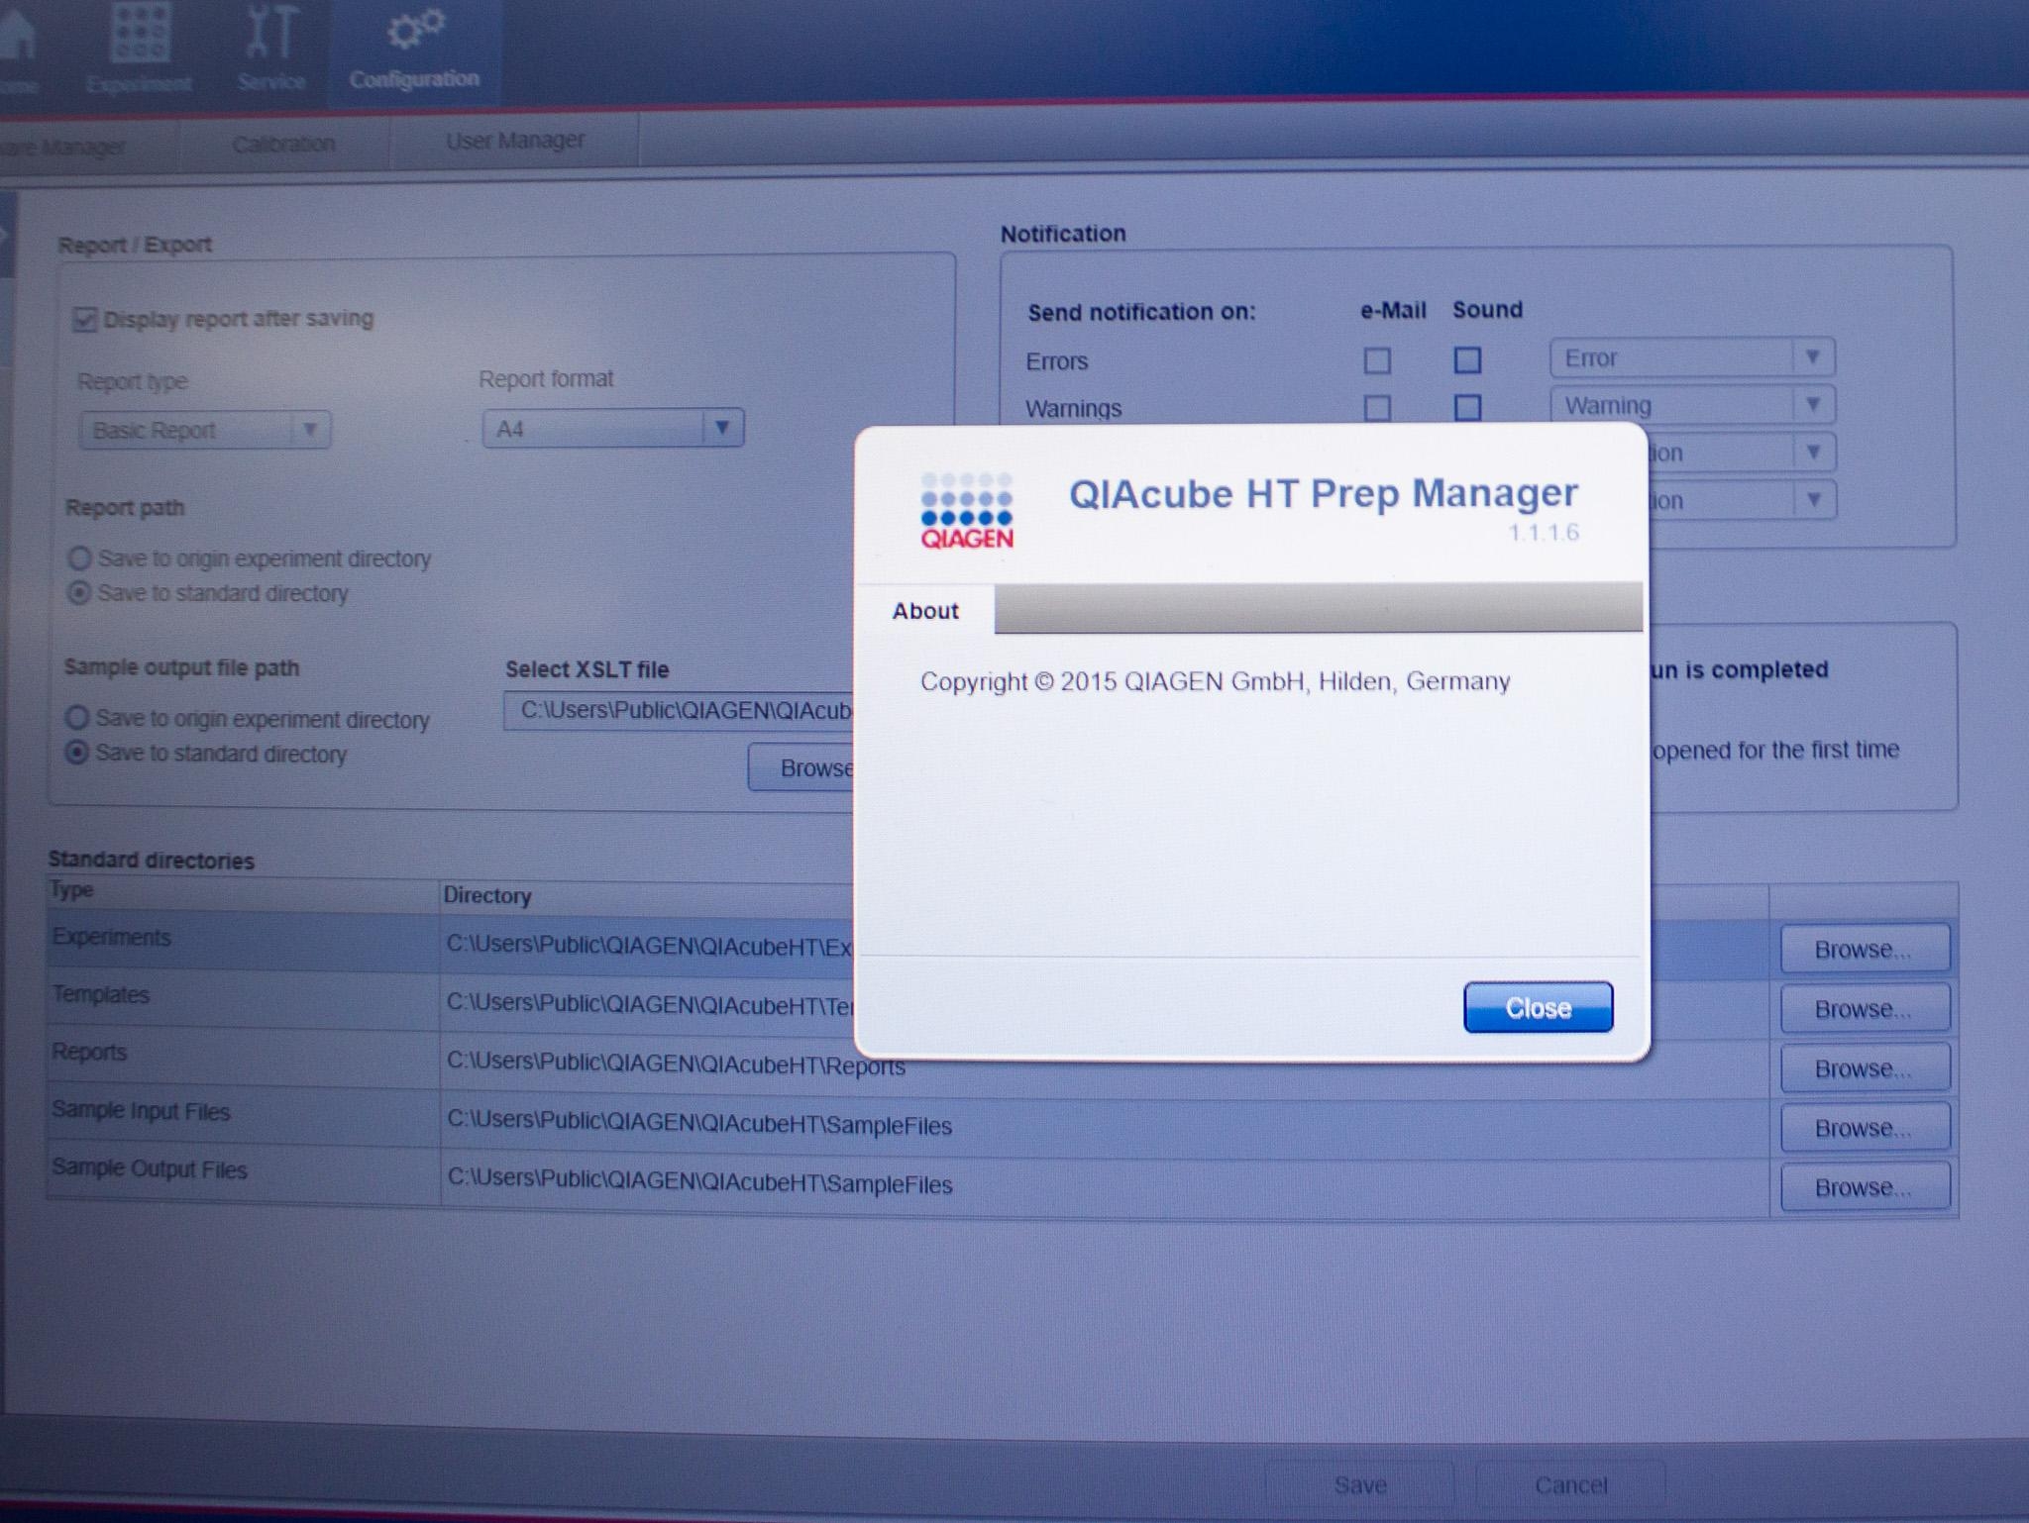Click the XSLT file path field
Image resolution: width=2029 pixels, height=1523 pixels.
(x=680, y=711)
